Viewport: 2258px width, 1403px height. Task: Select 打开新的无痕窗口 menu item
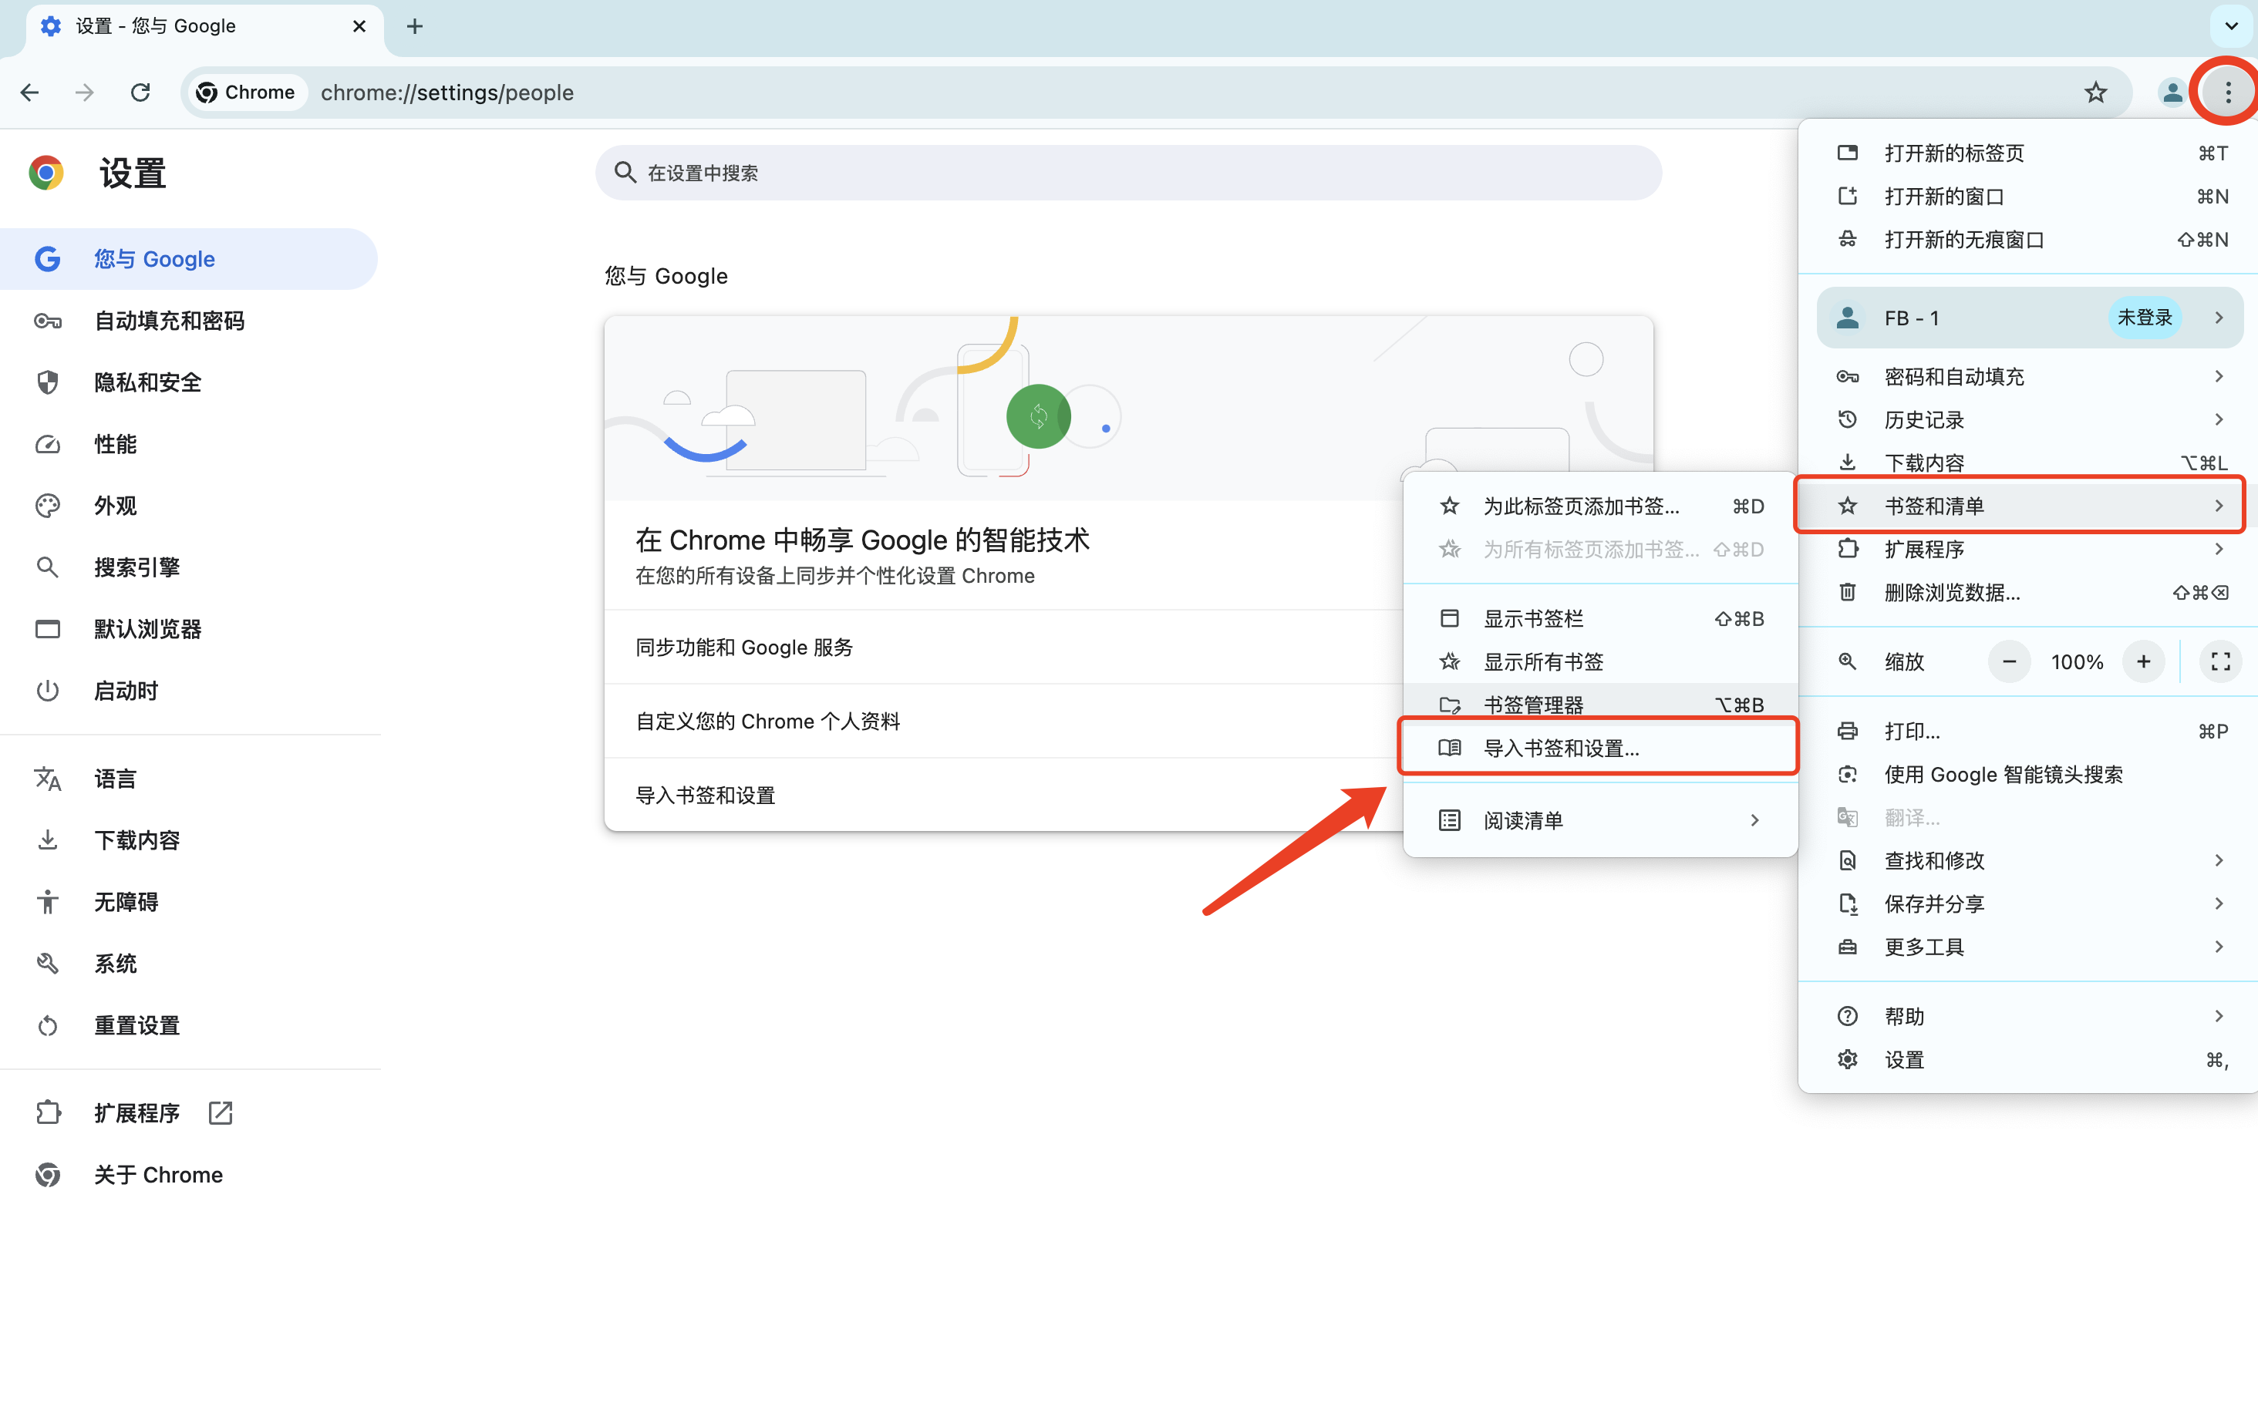click(2029, 240)
